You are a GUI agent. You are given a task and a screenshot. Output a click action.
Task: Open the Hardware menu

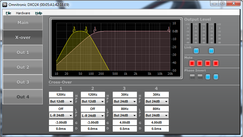pyautogui.click(x=23, y=13)
